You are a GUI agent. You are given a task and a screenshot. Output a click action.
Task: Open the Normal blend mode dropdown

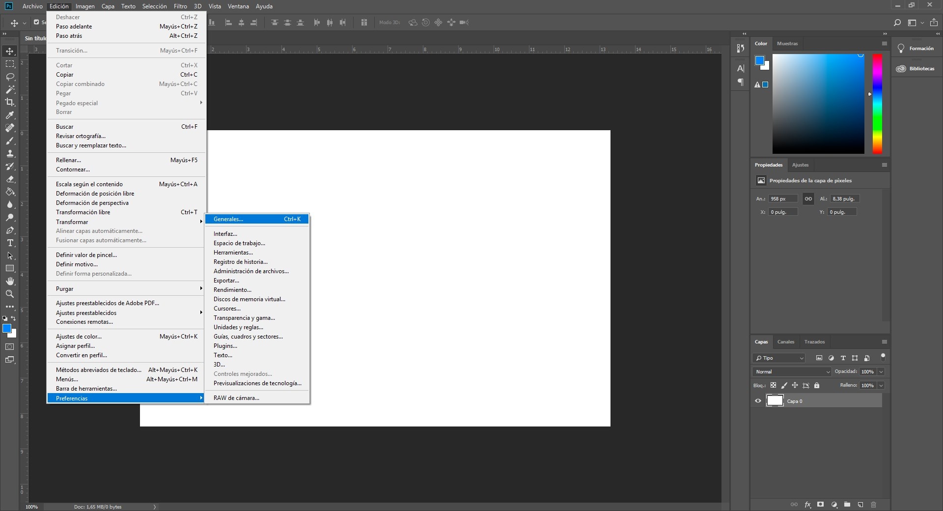pos(792,372)
